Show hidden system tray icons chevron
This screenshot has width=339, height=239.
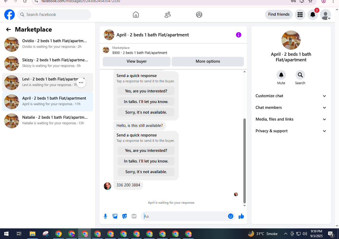tap(286, 234)
